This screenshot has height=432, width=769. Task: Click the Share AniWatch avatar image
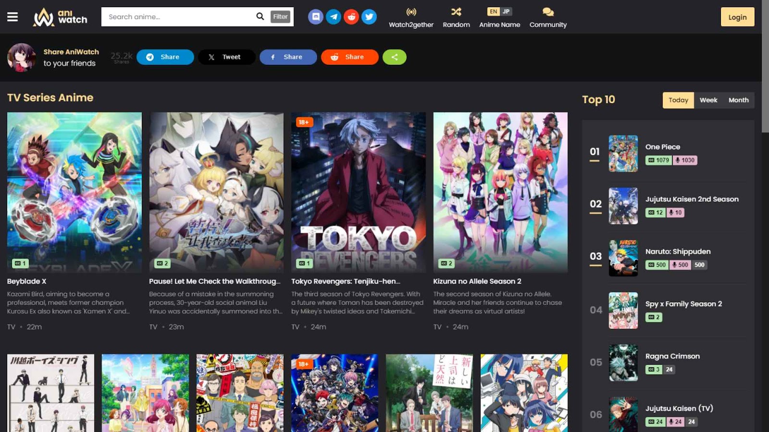coord(21,58)
